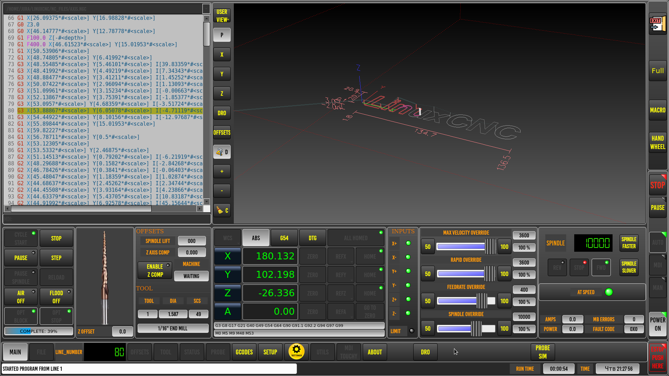
Task: Turn AIR OFF toggle
Action: tap(21, 297)
